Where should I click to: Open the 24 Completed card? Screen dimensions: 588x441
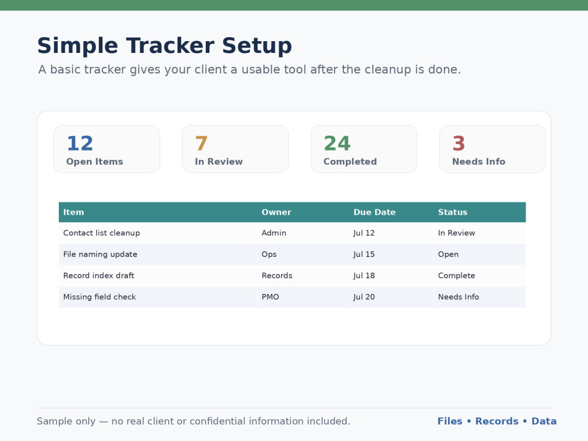pyautogui.click(x=364, y=149)
